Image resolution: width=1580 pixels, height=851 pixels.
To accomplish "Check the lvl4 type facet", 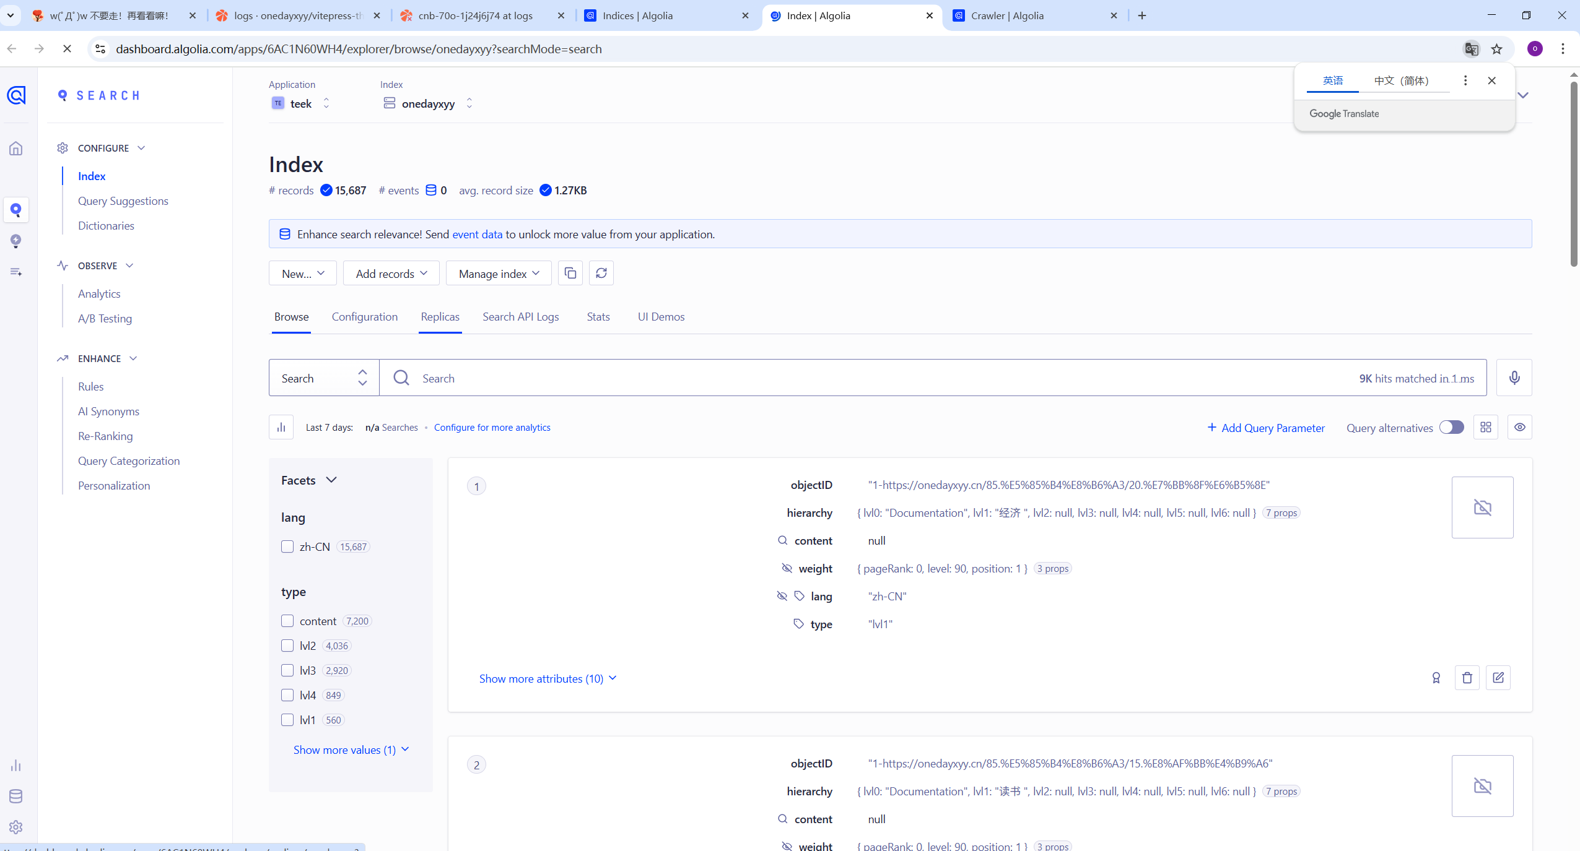I will click(287, 695).
